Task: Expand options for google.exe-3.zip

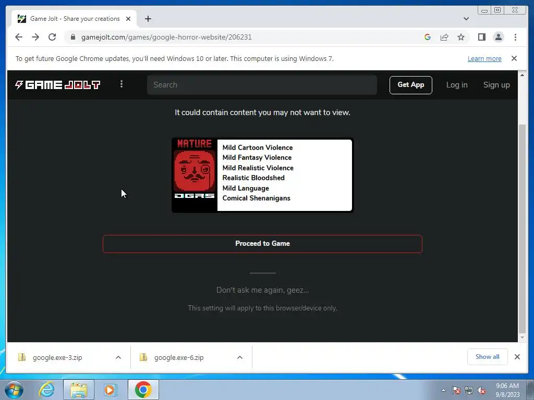Action: 118,357
